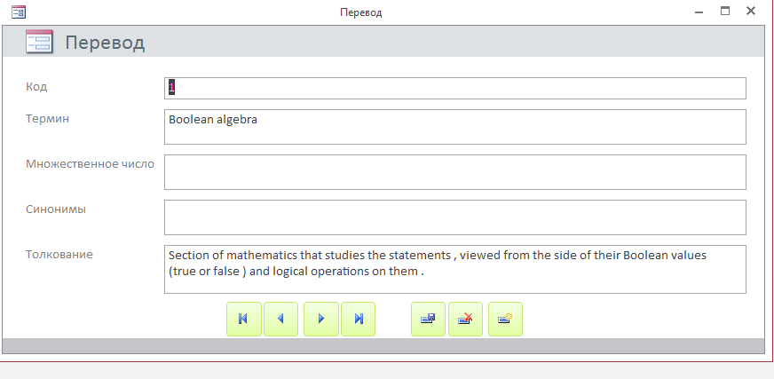Click the form icon beside Перевод header
The height and width of the screenshot is (379, 774).
pyautogui.click(x=39, y=42)
